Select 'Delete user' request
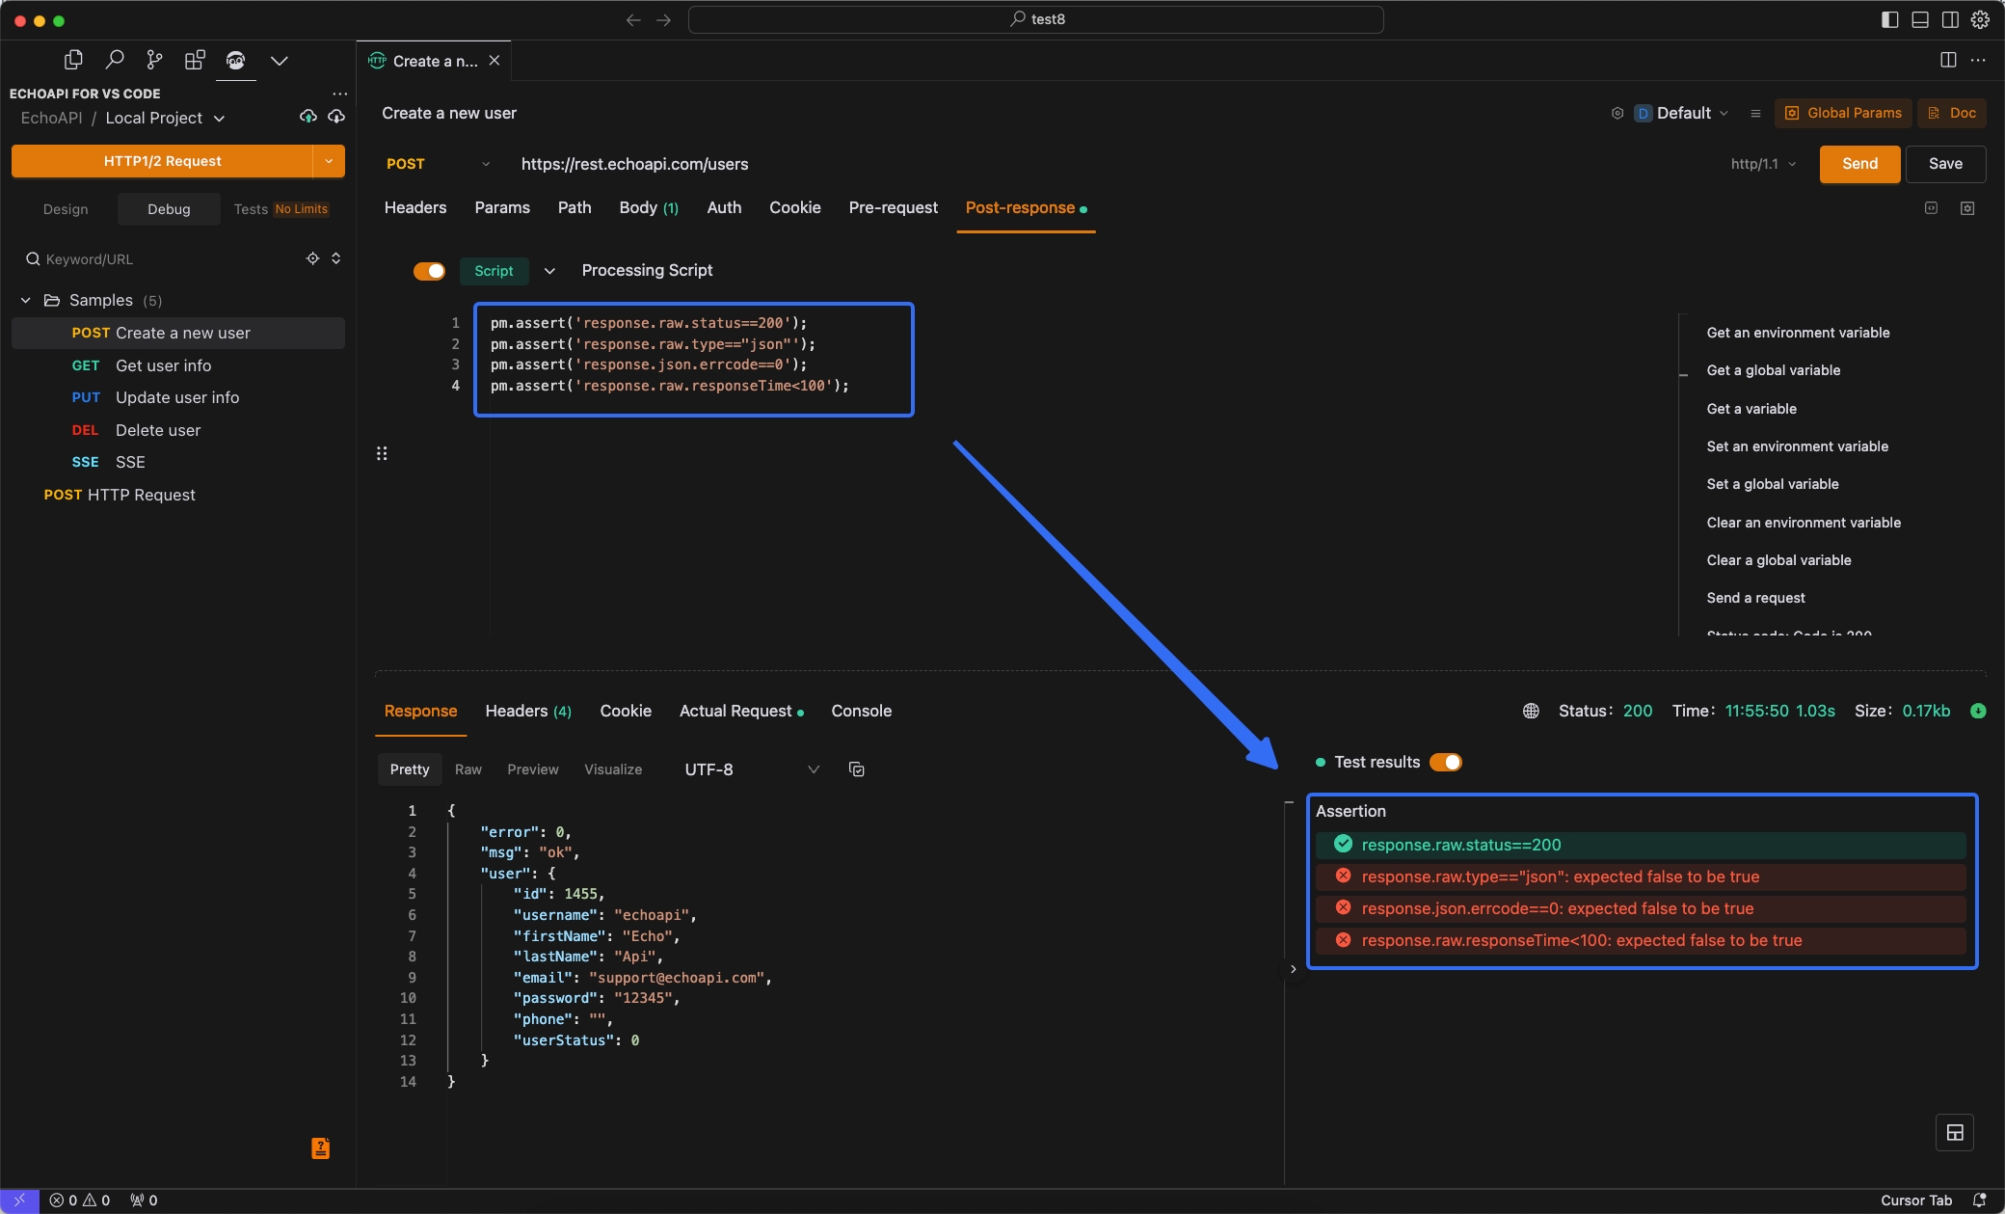The height and width of the screenshot is (1214, 2005). [x=177, y=430]
